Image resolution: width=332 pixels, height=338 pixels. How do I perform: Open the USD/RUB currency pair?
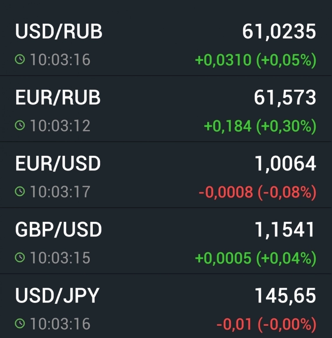tap(59, 32)
